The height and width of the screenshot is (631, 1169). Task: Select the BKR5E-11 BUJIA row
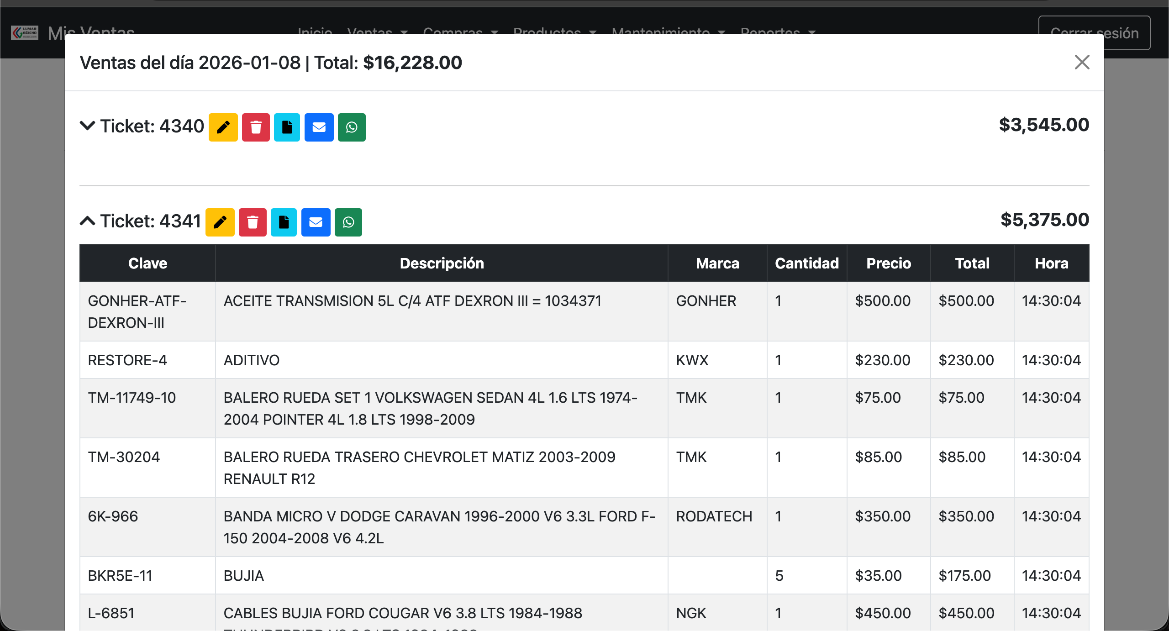[441, 576]
